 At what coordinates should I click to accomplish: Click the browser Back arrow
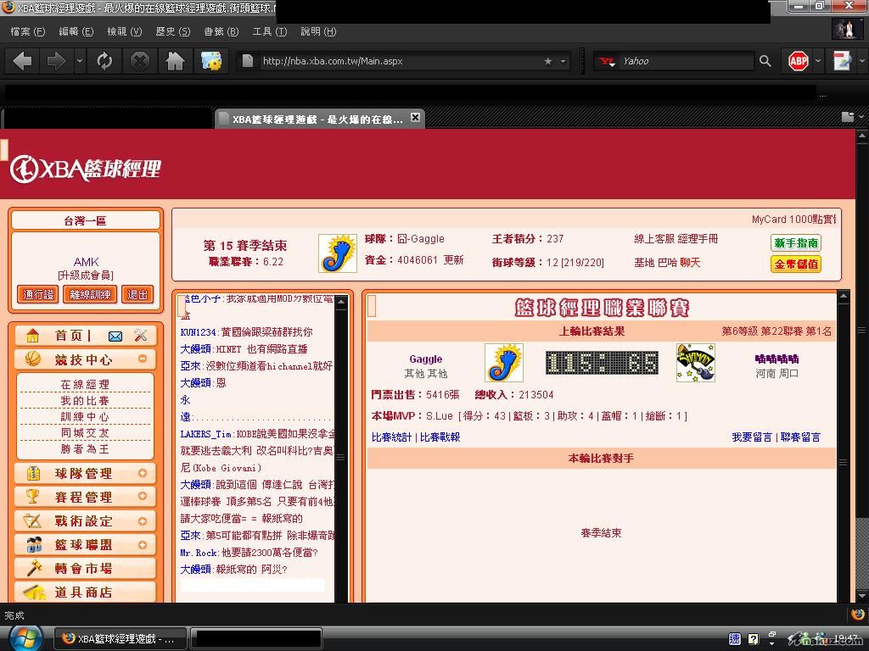23,61
